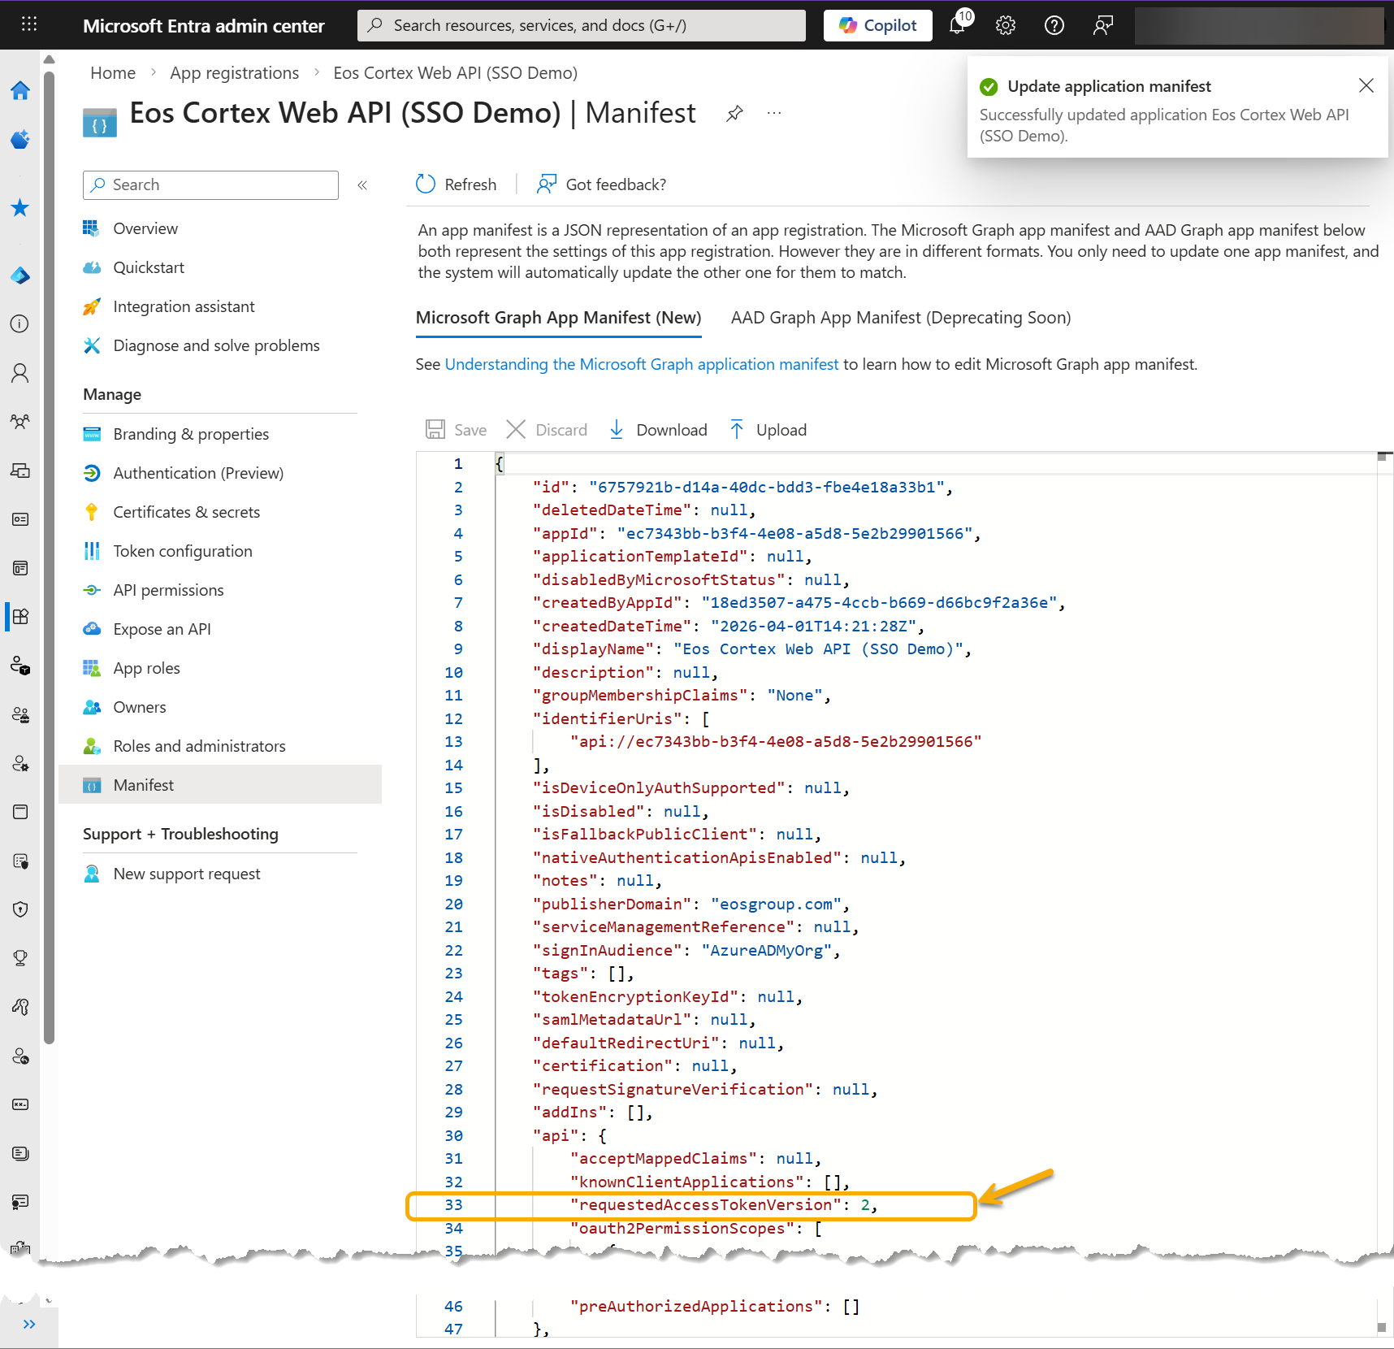Open Understanding the Microsoft Graph application manifest link
This screenshot has width=1394, height=1349.
[x=642, y=364]
